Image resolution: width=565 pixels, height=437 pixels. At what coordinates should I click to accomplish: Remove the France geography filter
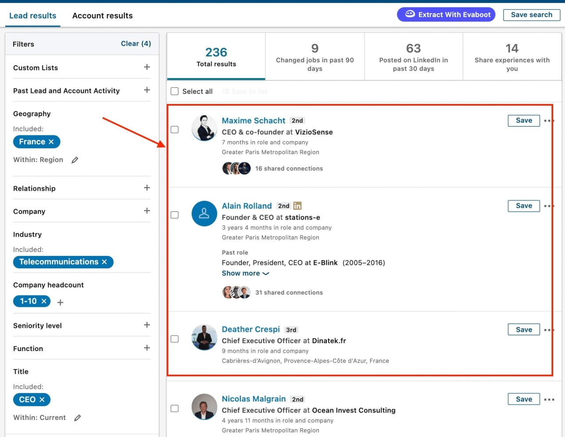[51, 142]
